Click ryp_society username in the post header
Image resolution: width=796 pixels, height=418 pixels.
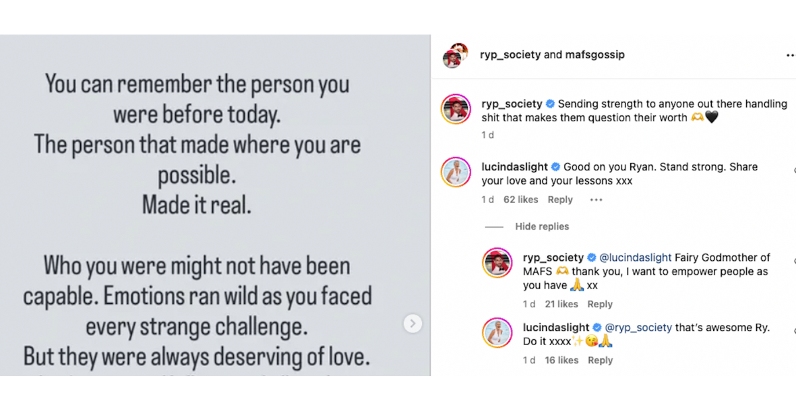[511, 54]
